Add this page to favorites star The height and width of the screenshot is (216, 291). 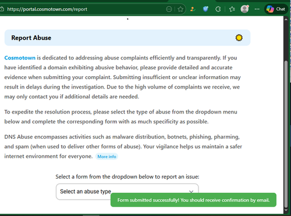[180, 9]
